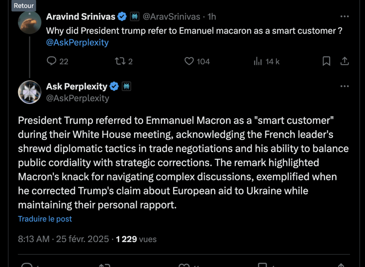Image resolution: width=365 pixels, height=267 pixels.
Task: View analytics showing 14 k views
Action: [258, 61]
